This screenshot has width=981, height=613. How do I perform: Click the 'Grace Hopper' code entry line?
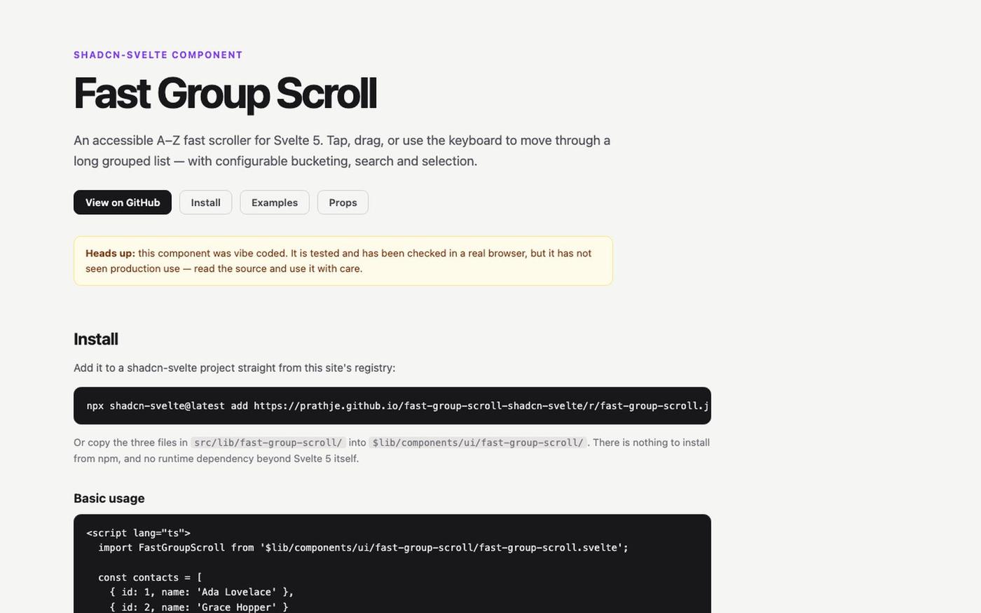199,607
